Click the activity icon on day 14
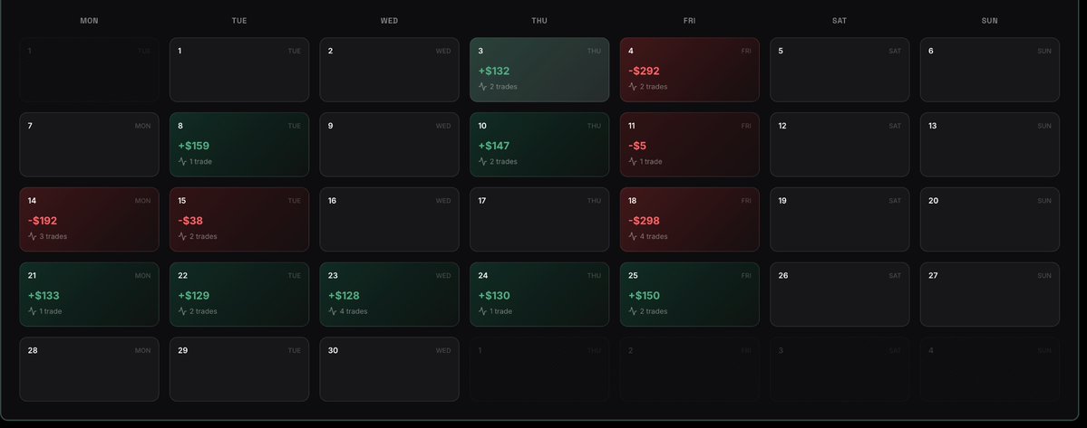The height and width of the screenshot is (428, 1087). (x=32, y=236)
